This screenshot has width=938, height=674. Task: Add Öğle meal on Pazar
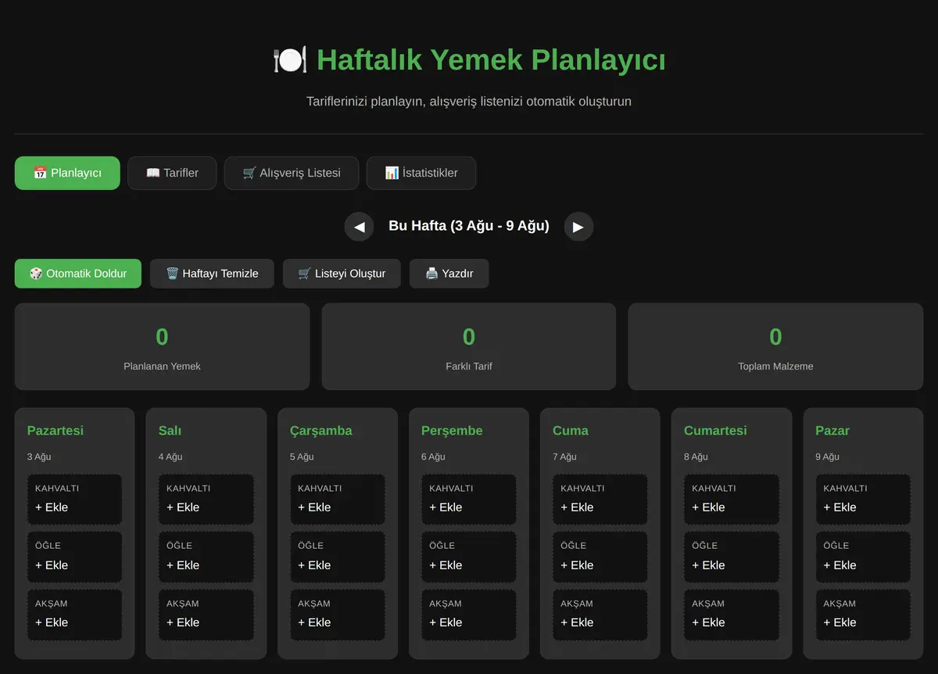(x=863, y=557)
